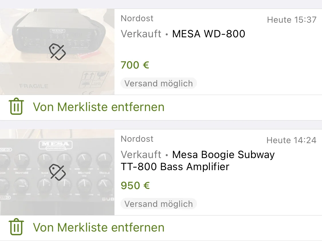
Task: Select the 'Nordost' location above MESA WD-800
Action: (137, 18)
